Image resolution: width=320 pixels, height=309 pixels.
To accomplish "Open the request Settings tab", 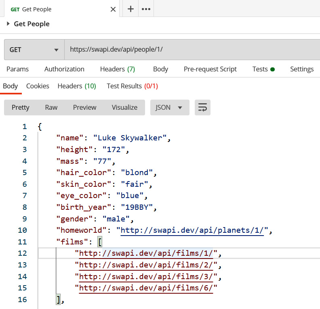I will click(302, 69).
